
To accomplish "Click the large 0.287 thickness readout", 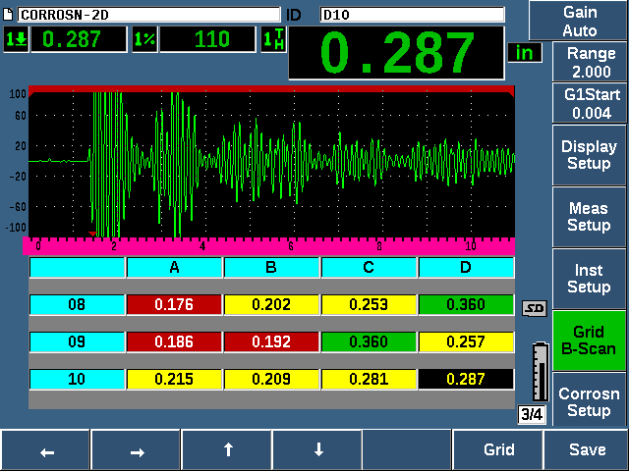I will (396, 53).
